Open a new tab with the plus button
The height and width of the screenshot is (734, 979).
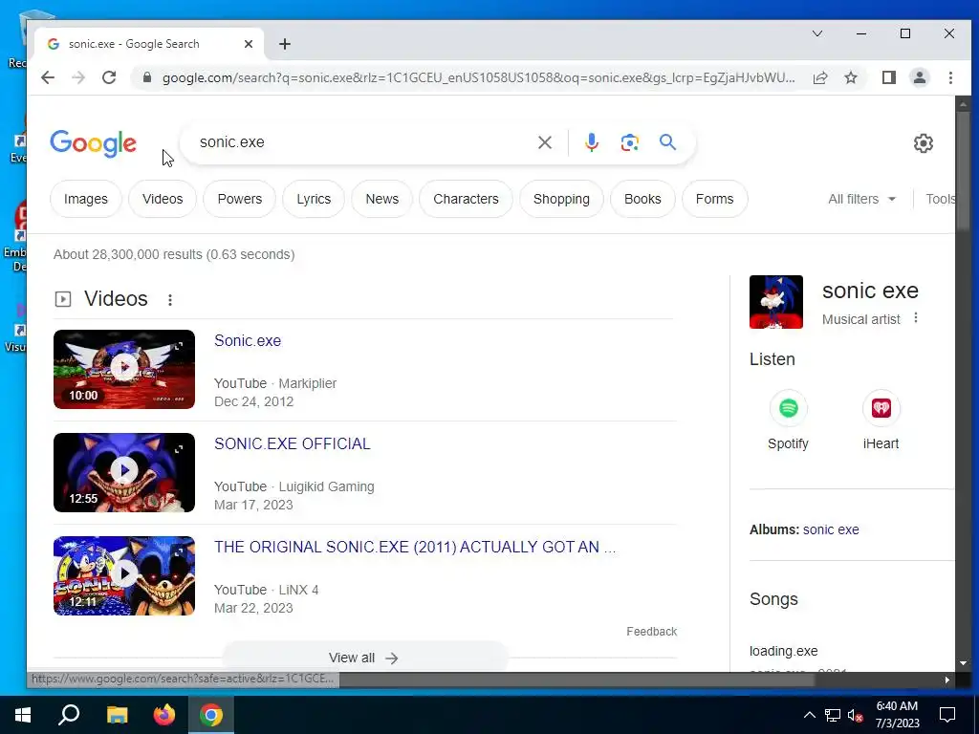pos(285,44)
